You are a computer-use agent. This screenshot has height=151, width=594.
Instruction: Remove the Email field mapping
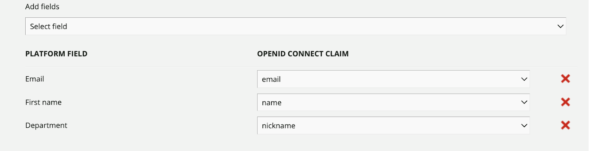coord(565,78)
